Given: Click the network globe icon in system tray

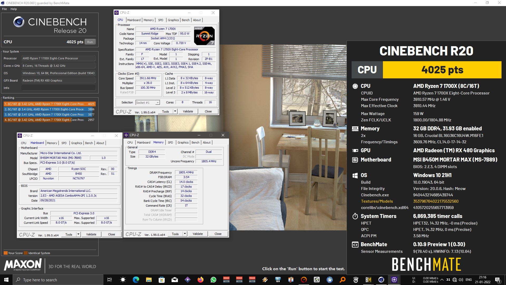Looking at the screenshot, I should pos(455,280).
